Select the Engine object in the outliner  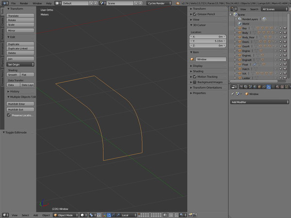[245, 50]
